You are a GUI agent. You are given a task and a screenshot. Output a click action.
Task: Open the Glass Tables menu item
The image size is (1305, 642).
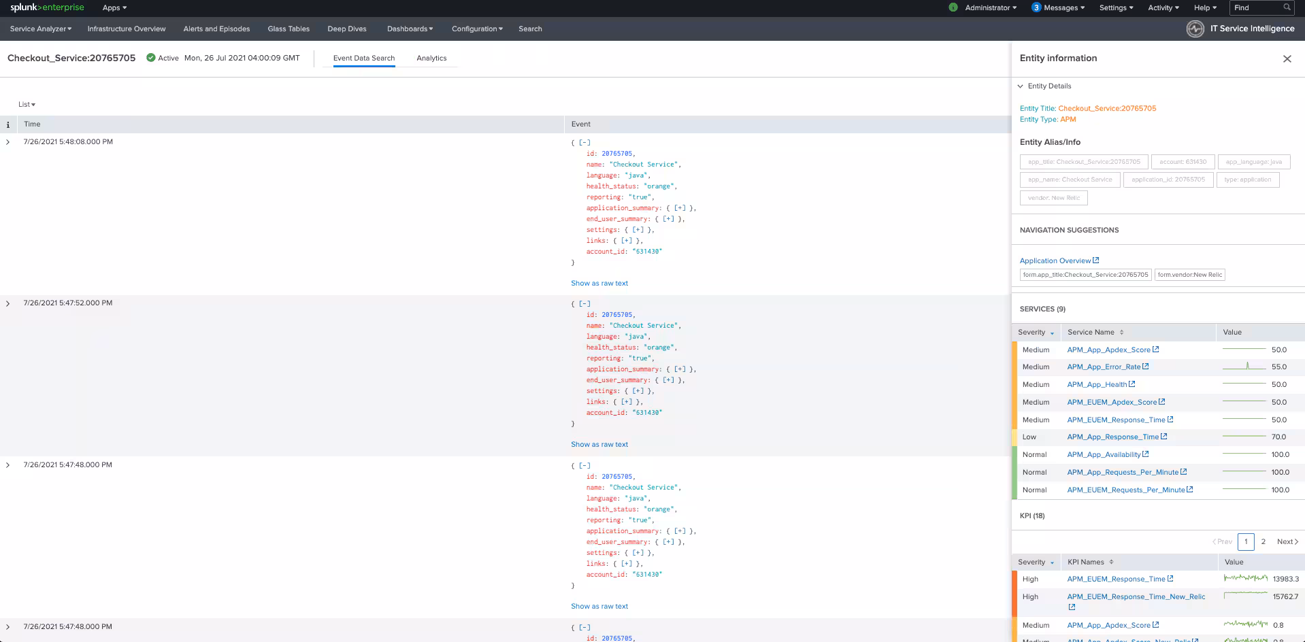click(x=288, y=29)
